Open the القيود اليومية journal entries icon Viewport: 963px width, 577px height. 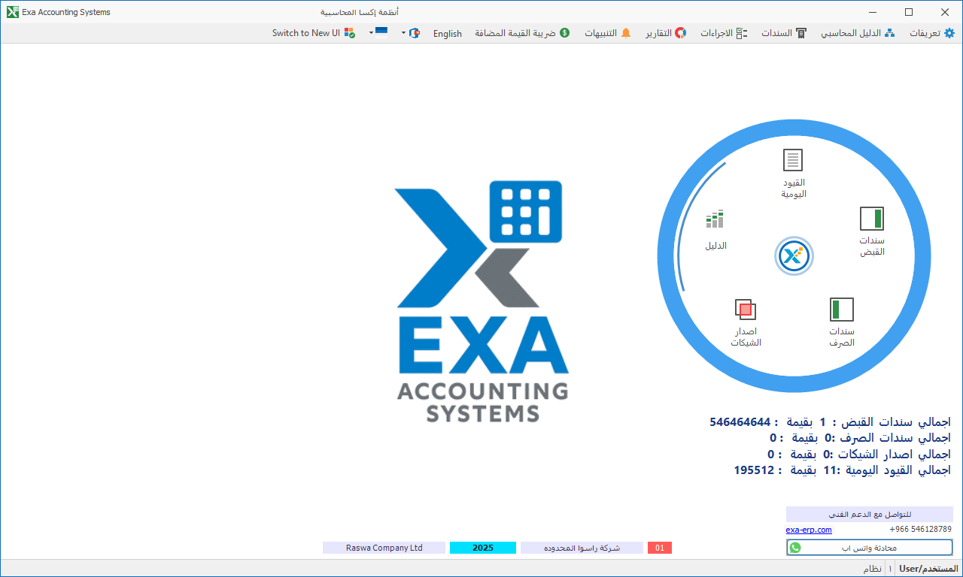(x=793, y=160)
